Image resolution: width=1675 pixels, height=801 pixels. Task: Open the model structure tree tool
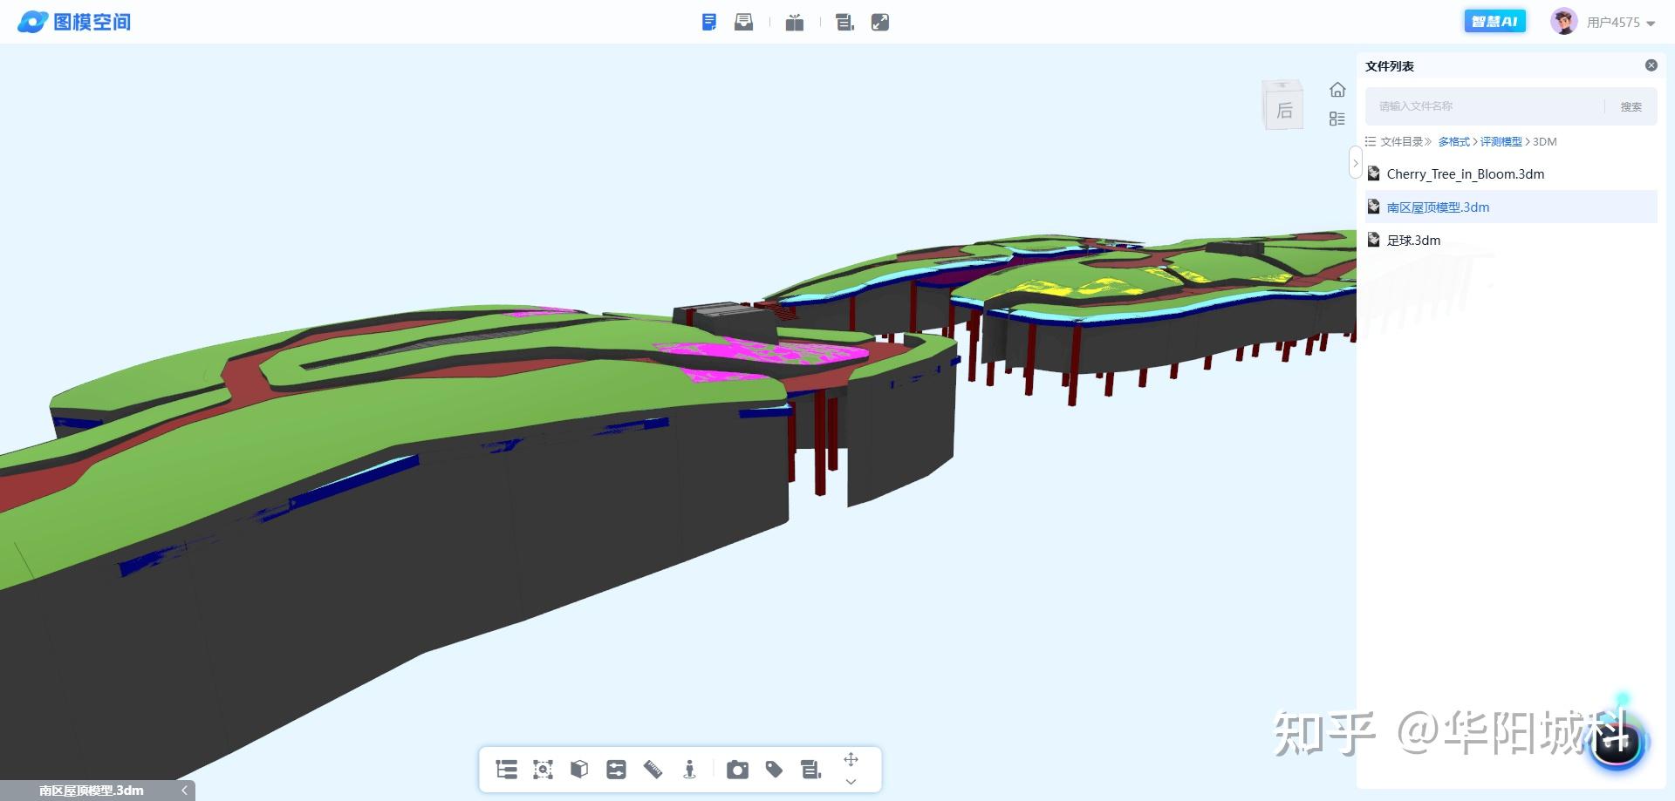(x=506, y=770)
